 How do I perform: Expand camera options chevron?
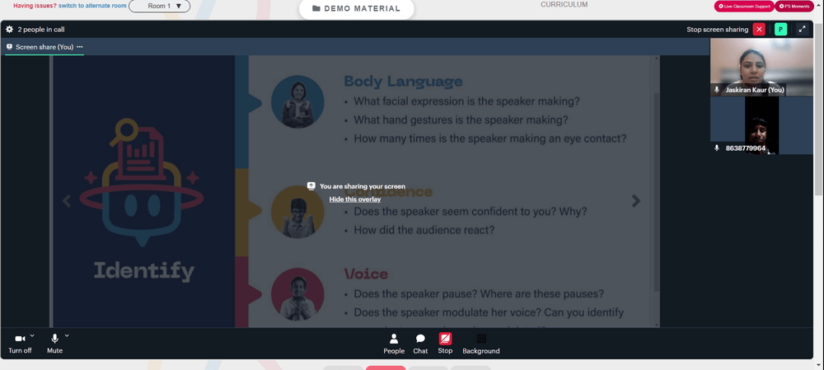click(32, 335)
